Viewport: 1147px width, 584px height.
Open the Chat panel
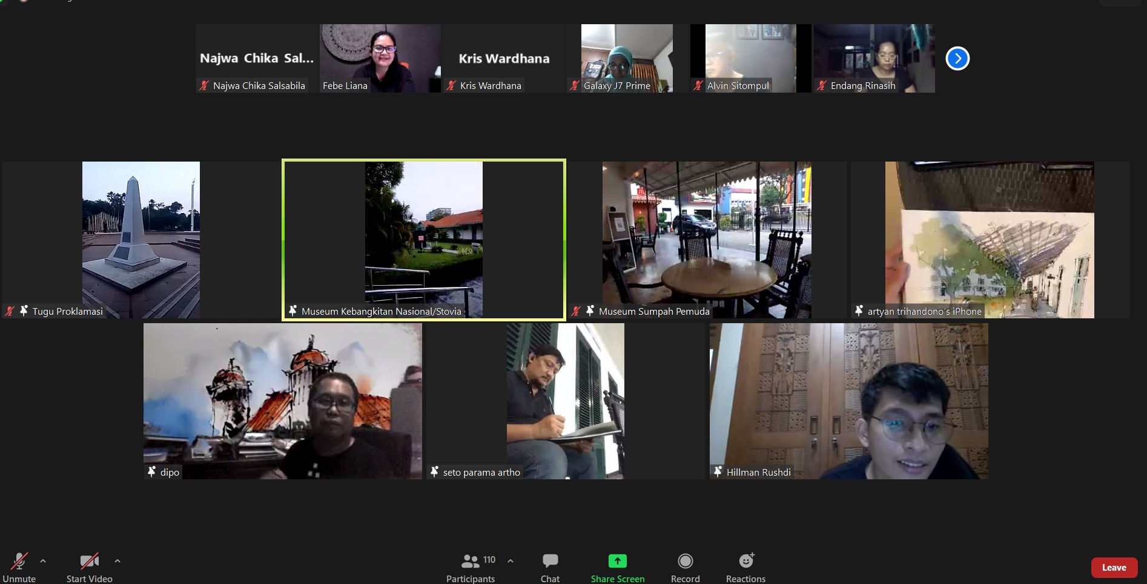[550, 568]
